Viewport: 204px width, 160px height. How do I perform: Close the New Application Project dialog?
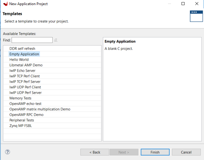(197, 4)
